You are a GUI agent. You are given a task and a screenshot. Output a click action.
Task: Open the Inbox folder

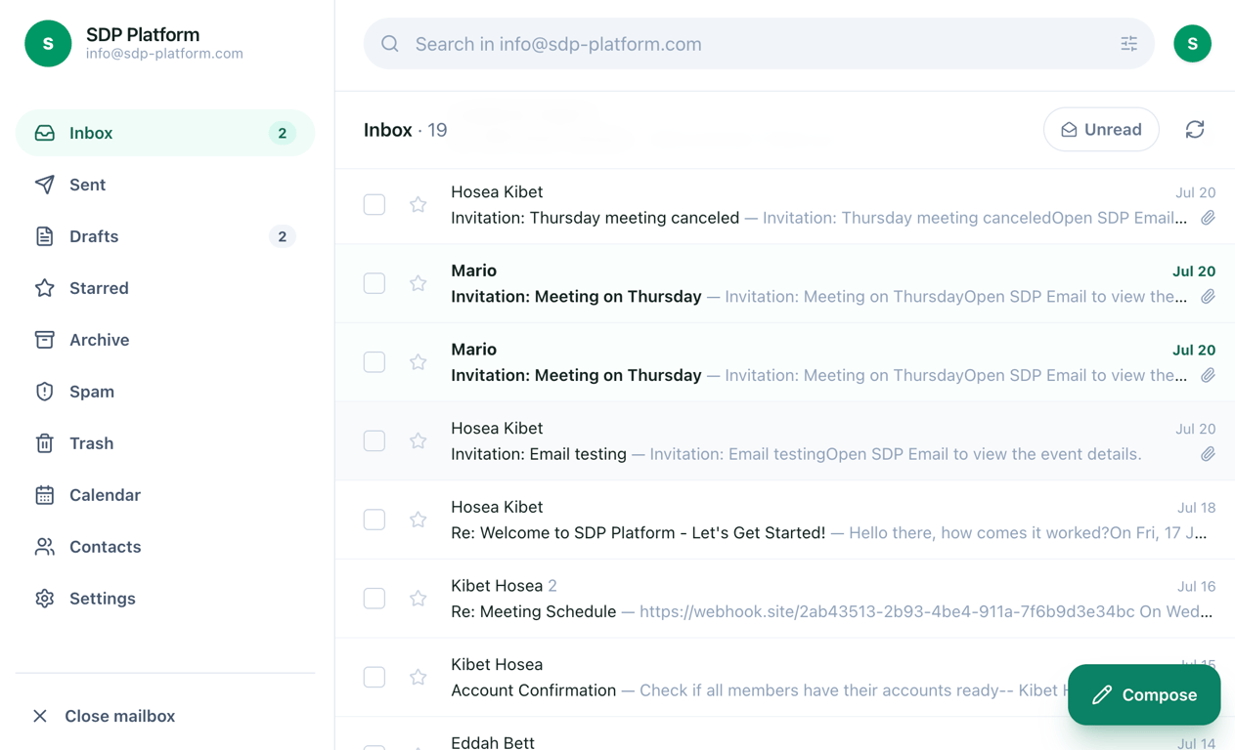coord(165,133)
